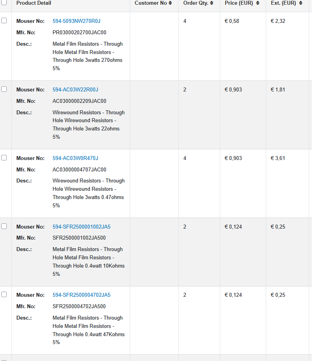Check the box for 594-SFR2500001002JA5 row
Screen dimensions: 312x361
pos(4,226)
